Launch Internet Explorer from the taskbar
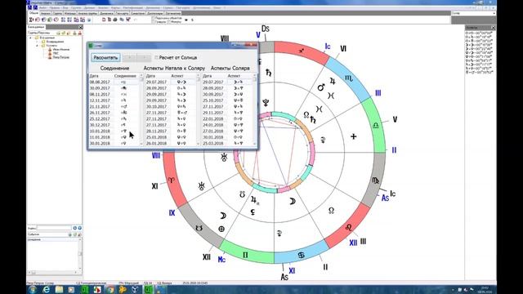This screenshot has width=523, height=294. pyautogui.click(x=46, y=289)
